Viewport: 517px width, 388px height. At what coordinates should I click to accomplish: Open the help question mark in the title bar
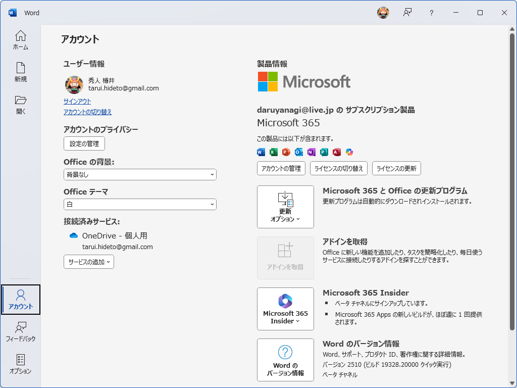(x=431, y=13)
